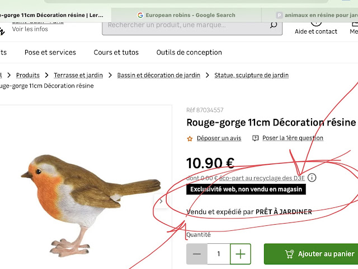This screenshot has height=269, width=358.
Task: Open the Produits breadcrumb link
Action: tap(28, 75)
